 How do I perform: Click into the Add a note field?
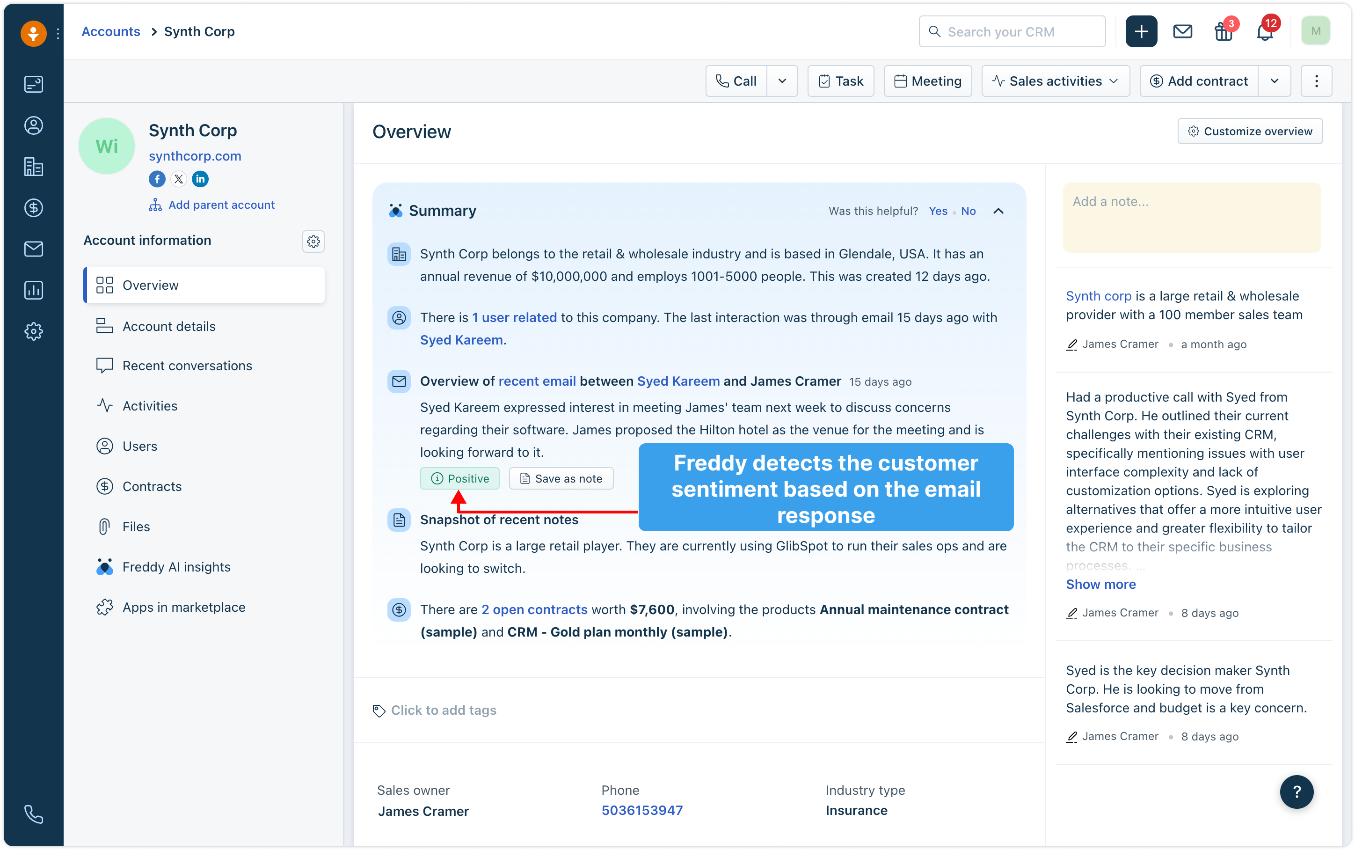click(1191, 218)
